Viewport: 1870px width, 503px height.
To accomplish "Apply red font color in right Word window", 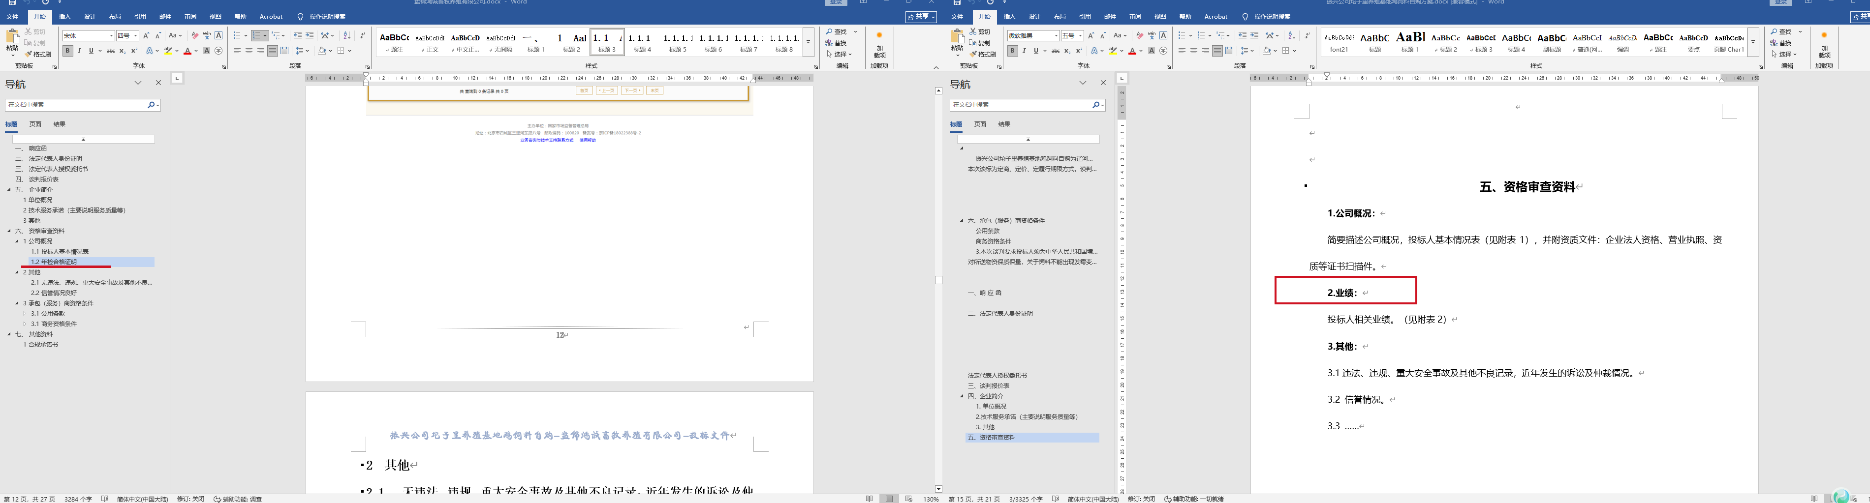I will click(x=1132, y=51).
